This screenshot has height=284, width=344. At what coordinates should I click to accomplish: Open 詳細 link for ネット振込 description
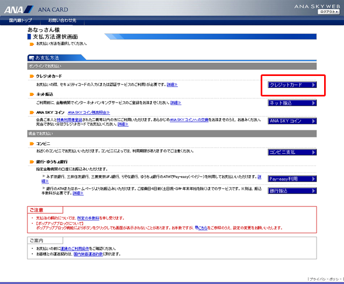pyautogui.click(x=176, y=103)
